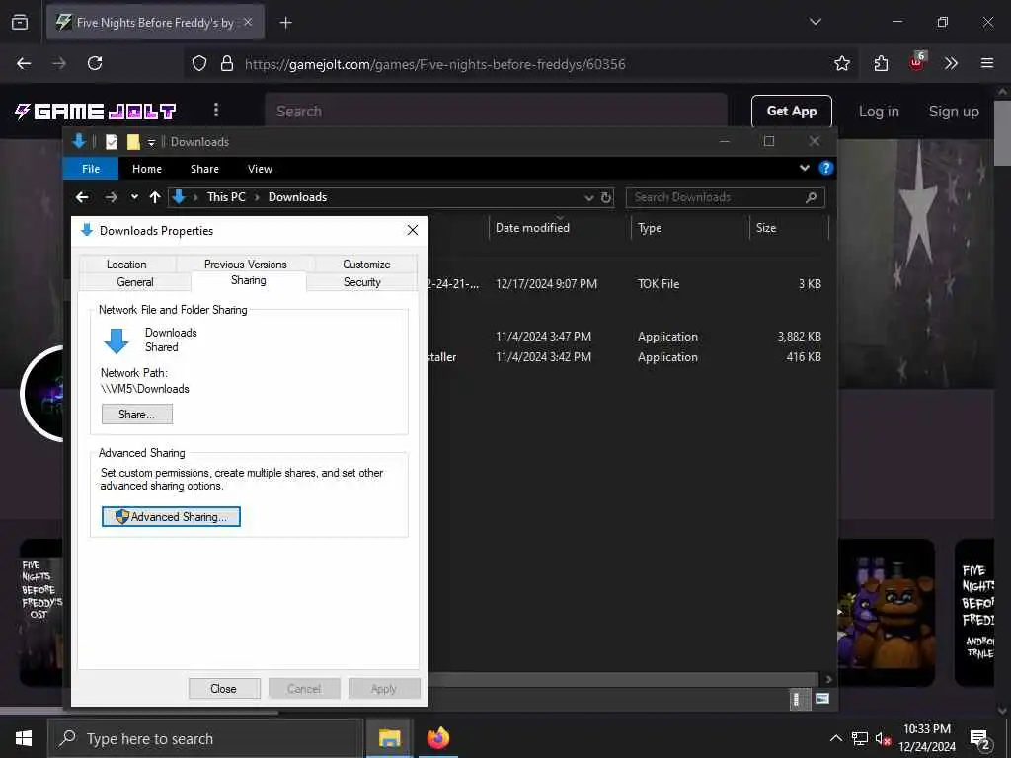This screenshot has height=758, width=1011.
Task: Select the 3,882 KB Application row
Action: point(627,337)
